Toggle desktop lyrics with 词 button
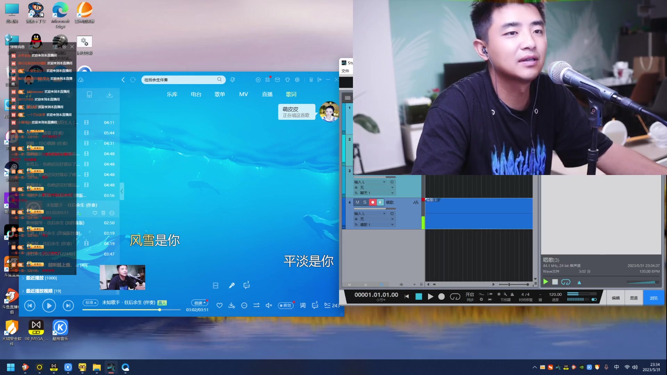The image size is (667, 375). point(303,306)
